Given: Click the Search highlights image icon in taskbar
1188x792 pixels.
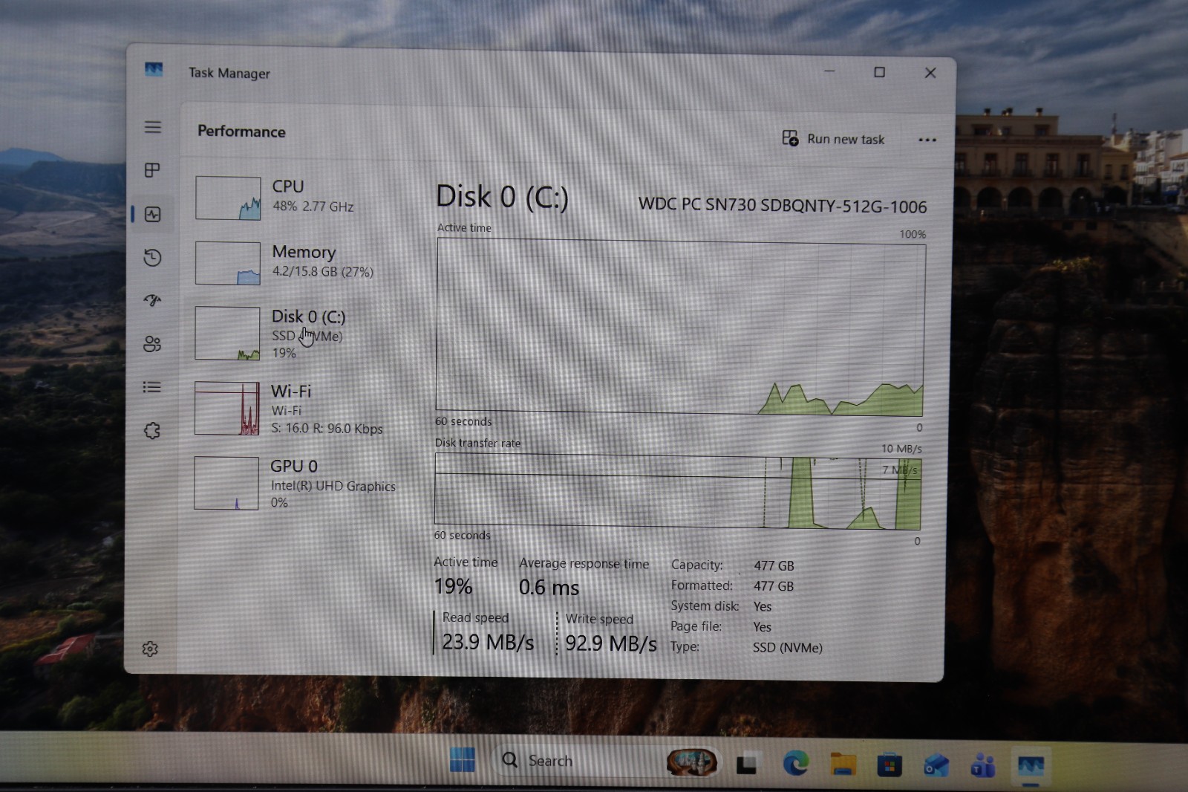Looking at the screenshot, I should (691, 762).
